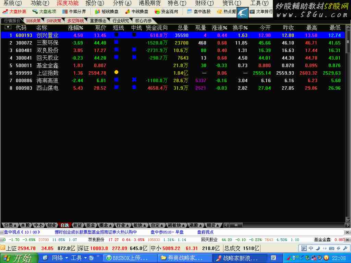Switch to the 多空阵线 tab
351x263 pixels.
76,21
